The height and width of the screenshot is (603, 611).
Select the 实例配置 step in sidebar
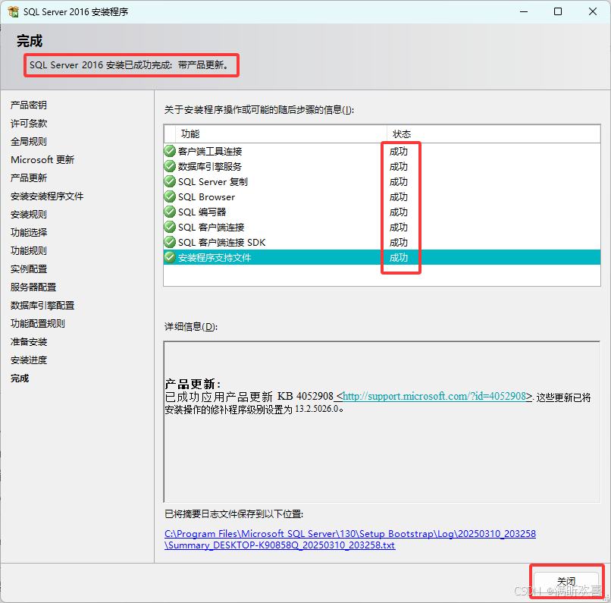[29, 269]
